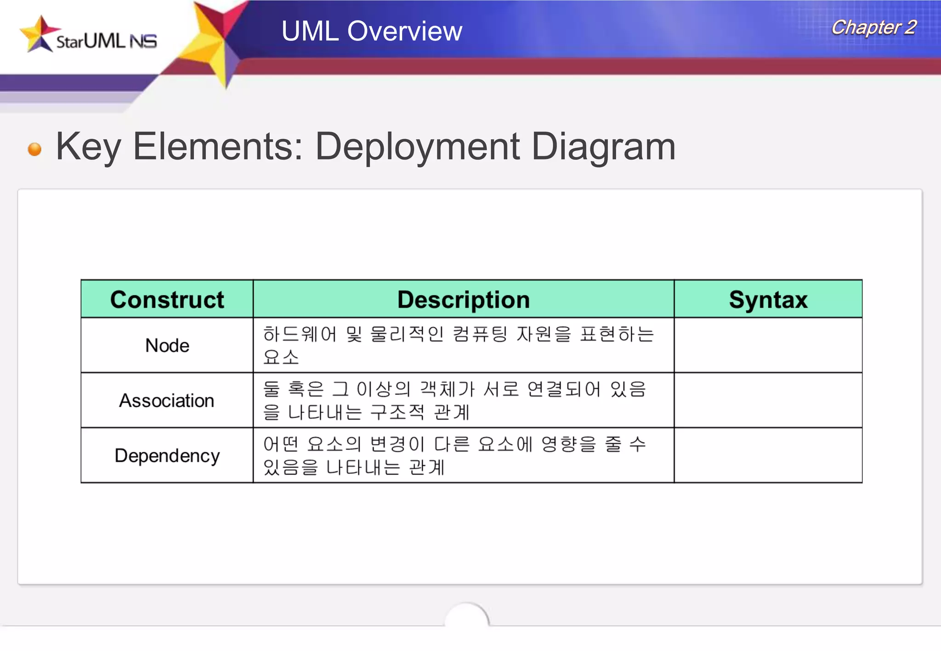The image size is (941, 651).
Task: Click the "UML Overview" header title
Action: [372, 31]
